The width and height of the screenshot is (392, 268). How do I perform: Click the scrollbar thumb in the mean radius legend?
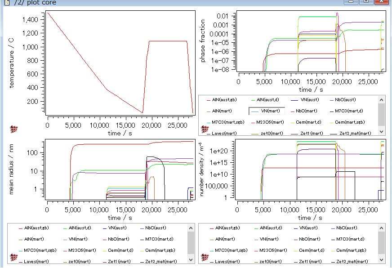(x=191, y=243)
